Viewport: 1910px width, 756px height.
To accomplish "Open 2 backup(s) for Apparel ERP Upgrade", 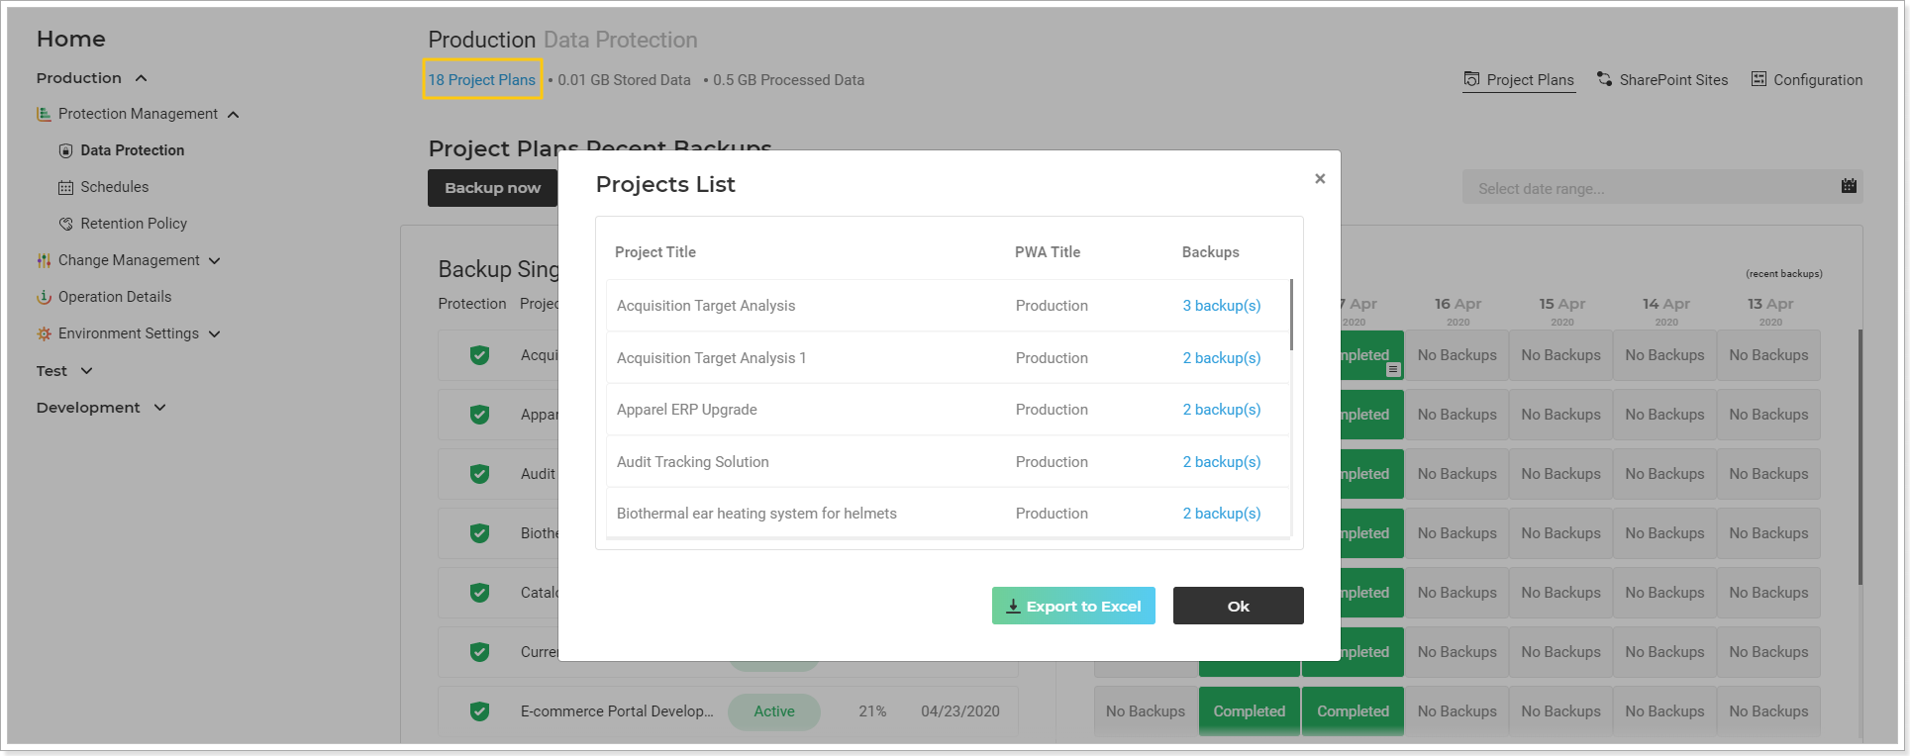I will tap(1222, 410).
